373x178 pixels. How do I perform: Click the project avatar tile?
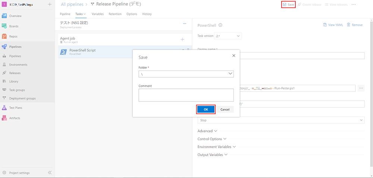pyautogui.click(x=4, y=4)
